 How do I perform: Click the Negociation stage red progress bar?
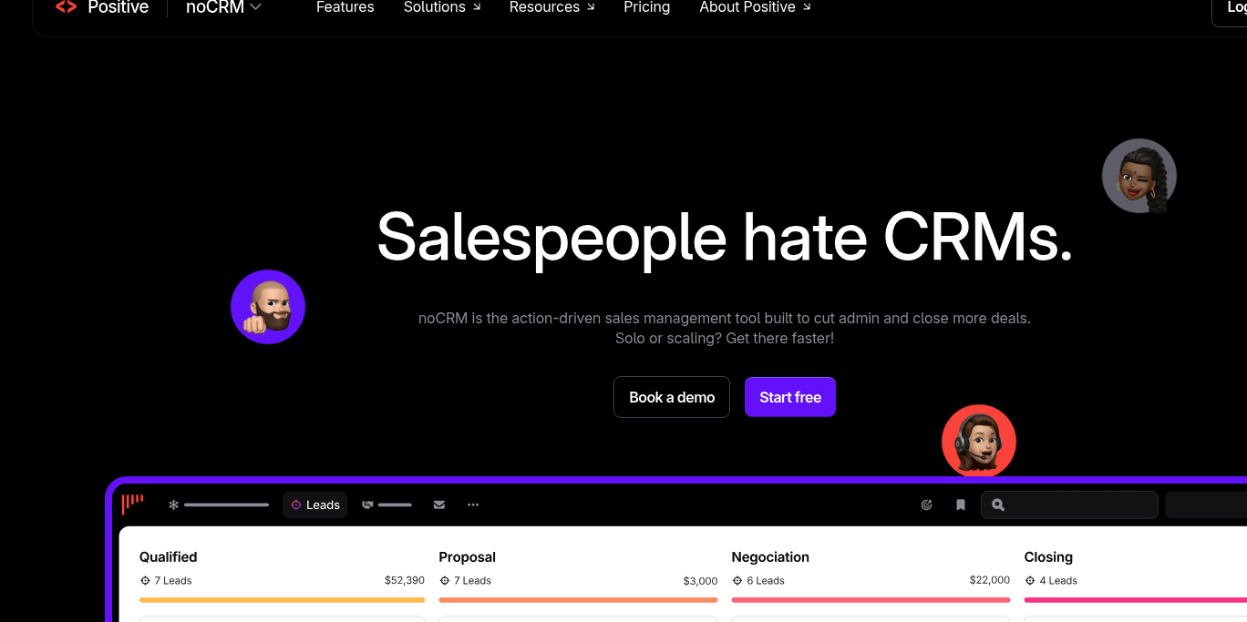[871, 600]
